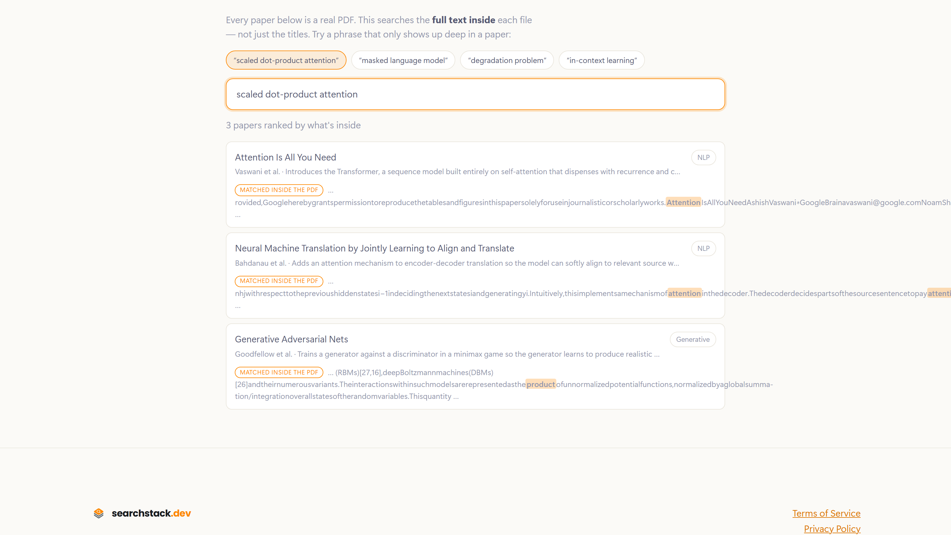This screenshot has height=535, width=951.
Task: Click highlighted "Attention" in first snippet
Action: tap(683, 202)
